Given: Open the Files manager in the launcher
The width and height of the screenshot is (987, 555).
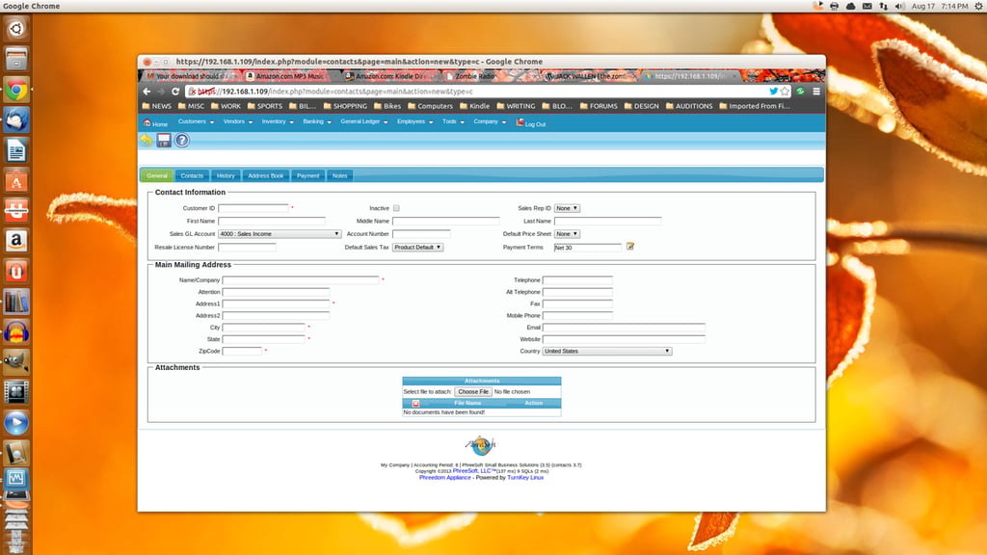Looking at the screenshot, I should [16, 59].
